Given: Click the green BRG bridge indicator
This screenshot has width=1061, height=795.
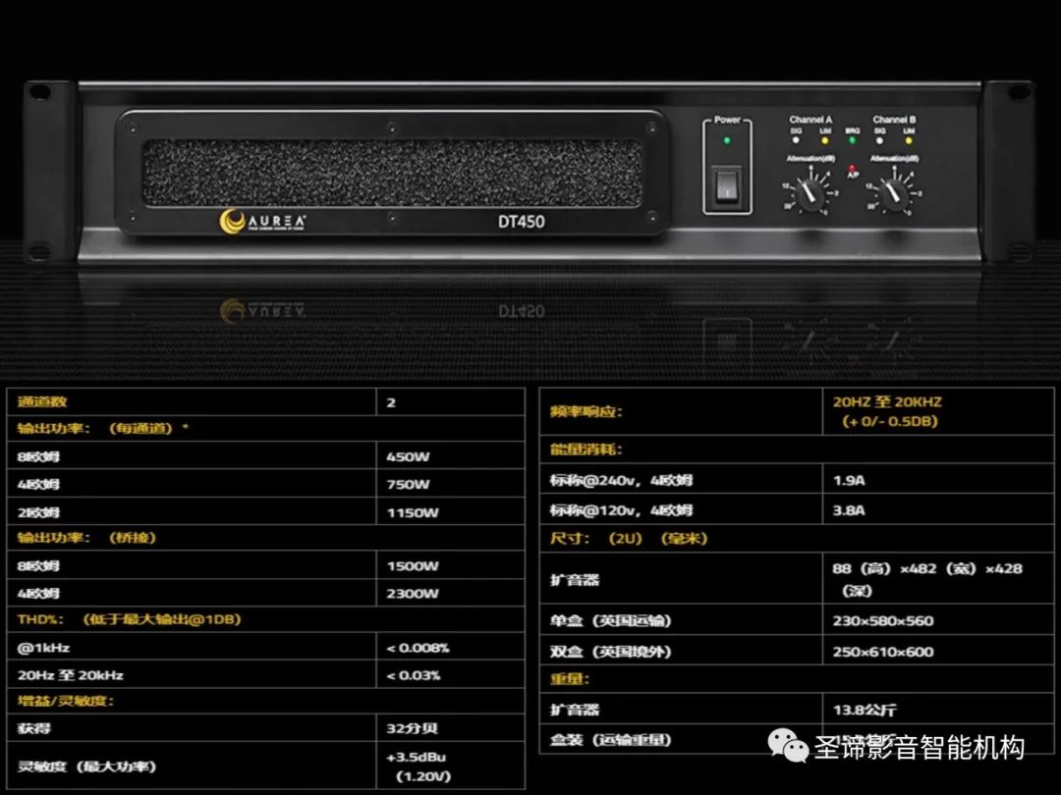Looking at the screenshot, I should click(852, 140).
